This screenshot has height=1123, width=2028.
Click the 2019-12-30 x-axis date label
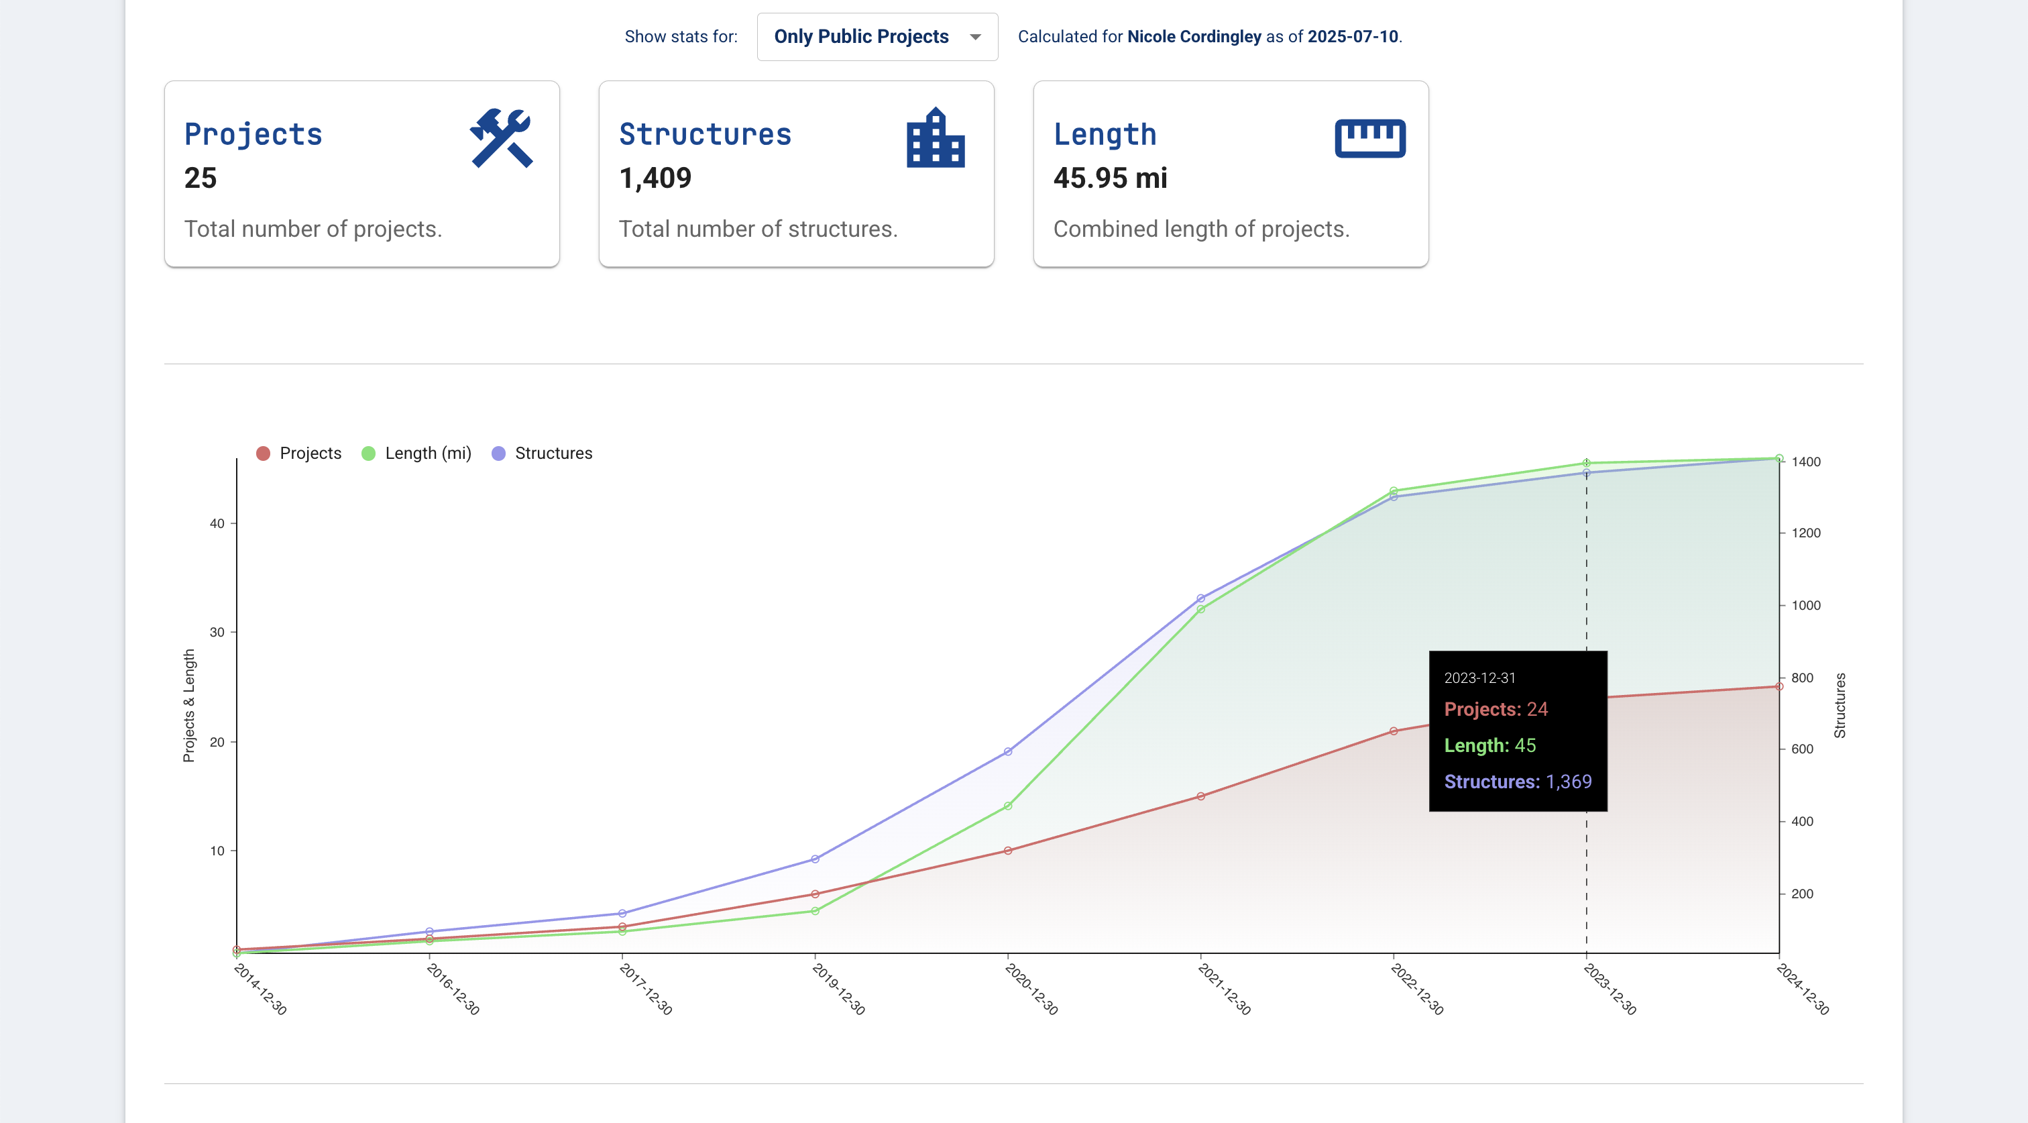coord(838,989)
